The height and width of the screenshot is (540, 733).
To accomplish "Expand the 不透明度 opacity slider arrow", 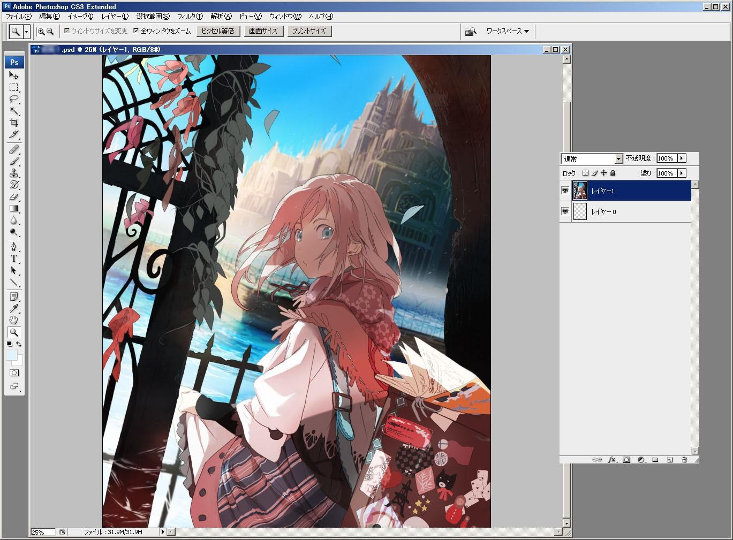I will pyautogui.click(x=681, y=158).
